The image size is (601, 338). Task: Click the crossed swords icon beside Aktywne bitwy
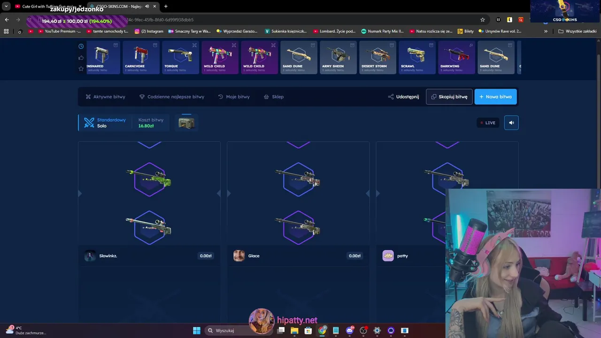tap(88, 97)
